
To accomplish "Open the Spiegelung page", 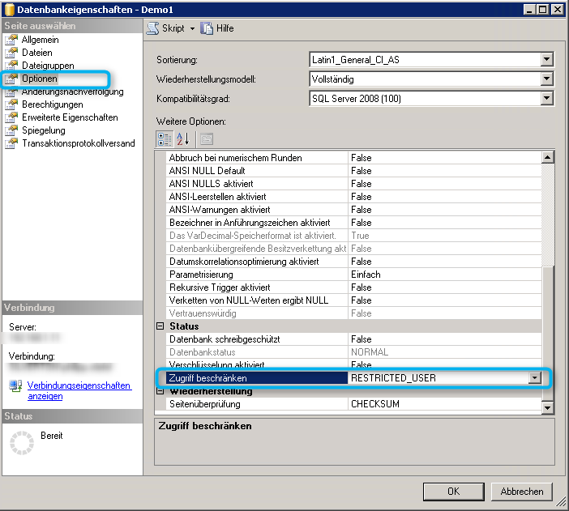I will [44, 130].
